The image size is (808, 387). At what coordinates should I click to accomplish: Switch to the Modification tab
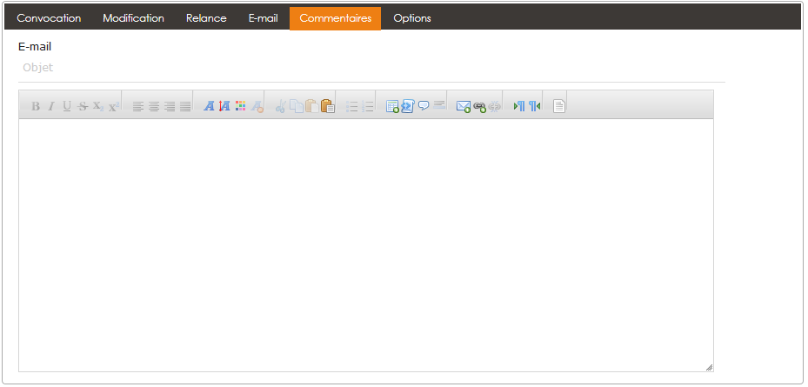coord(133,18)
